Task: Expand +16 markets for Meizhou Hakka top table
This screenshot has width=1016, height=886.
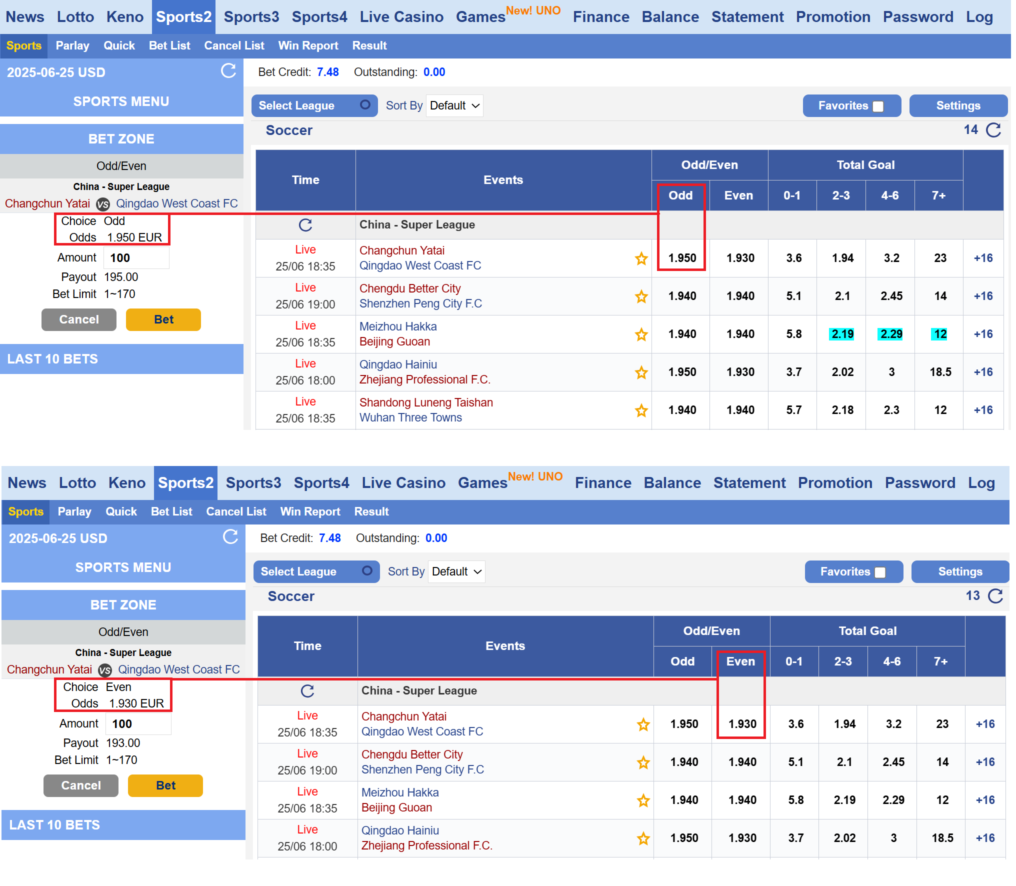Action: pos(983,334)
